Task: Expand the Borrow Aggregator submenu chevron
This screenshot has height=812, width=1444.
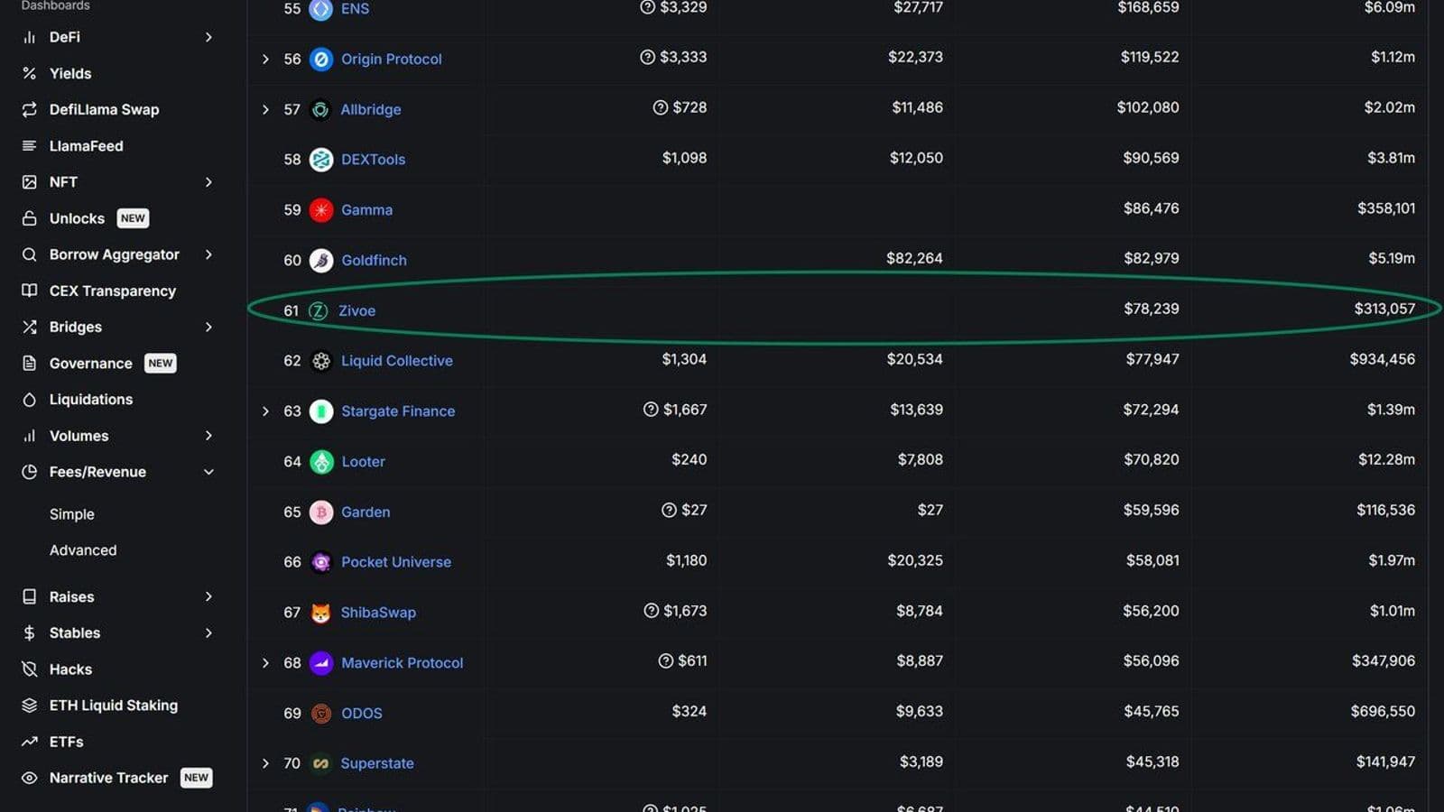Action: [x=208, y=254]
